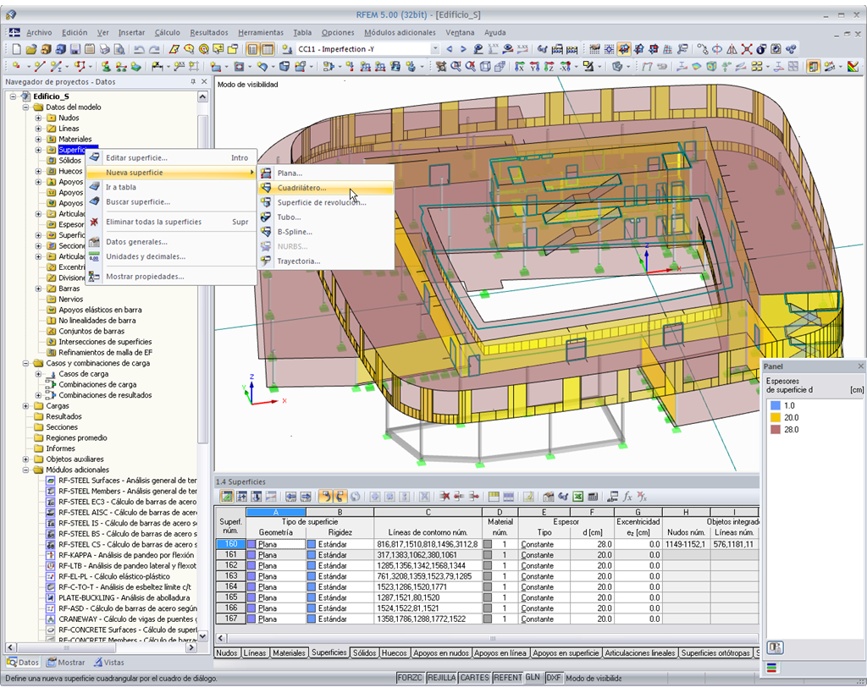867x693 pixels.
Task: Click the new node icon in second toolbar
Action: pyautogui.click(x=17, y=67)
